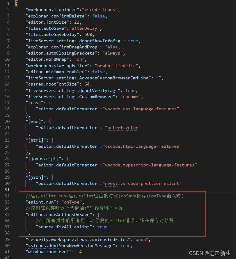Viewport: 236px width, 259px height.
Task: Click line number 35 in the gutter
Action: click(7, 215)
